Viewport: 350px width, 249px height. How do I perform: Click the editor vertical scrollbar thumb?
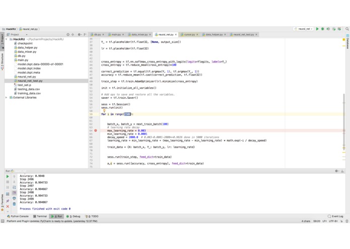[x=344, y=121]
